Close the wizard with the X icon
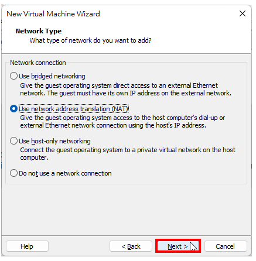This screenshot has height=261, width=256. (243, 13)
